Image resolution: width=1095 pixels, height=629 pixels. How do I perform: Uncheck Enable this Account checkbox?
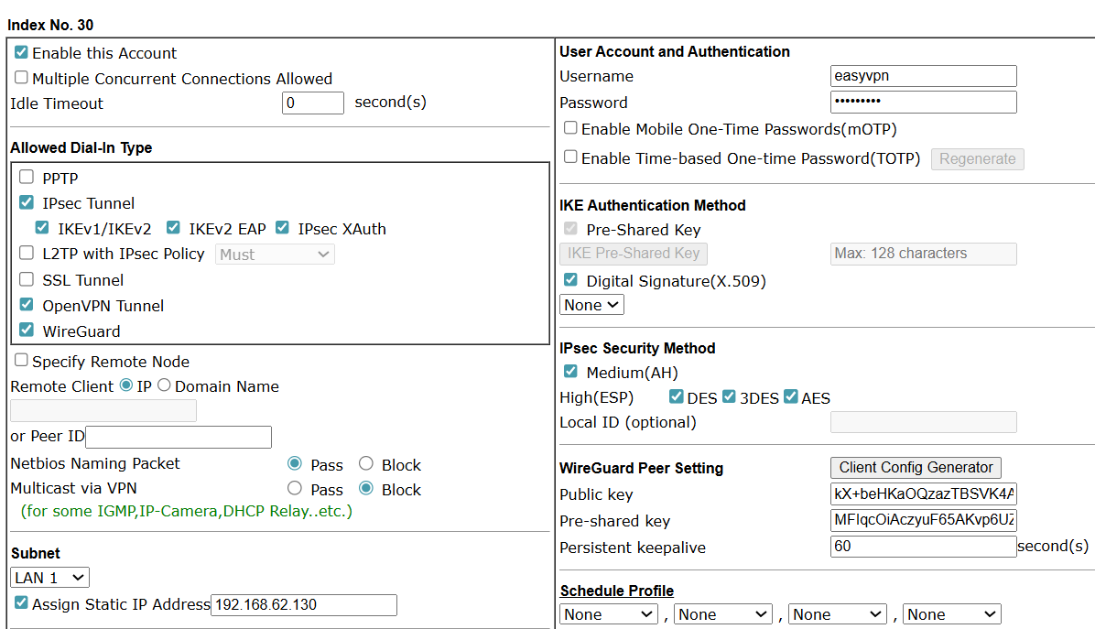[21, 53]
